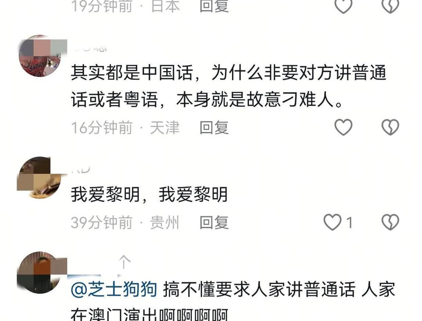The height and width of the screenshot is (321, 422).
Task: Select the 其实都是中国话 comment text
Action: (x=228, y=87)
